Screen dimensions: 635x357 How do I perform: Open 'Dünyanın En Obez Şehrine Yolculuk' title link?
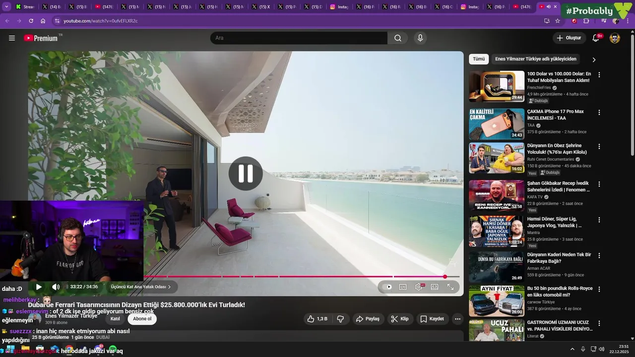tap(557, 149)
